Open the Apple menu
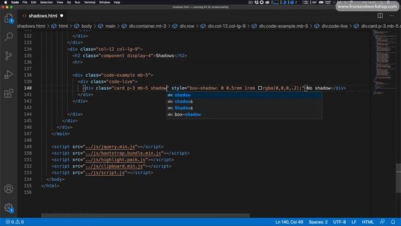Image resolution: width=401 pixels, height=226 pixels. (x=6, y=3)
